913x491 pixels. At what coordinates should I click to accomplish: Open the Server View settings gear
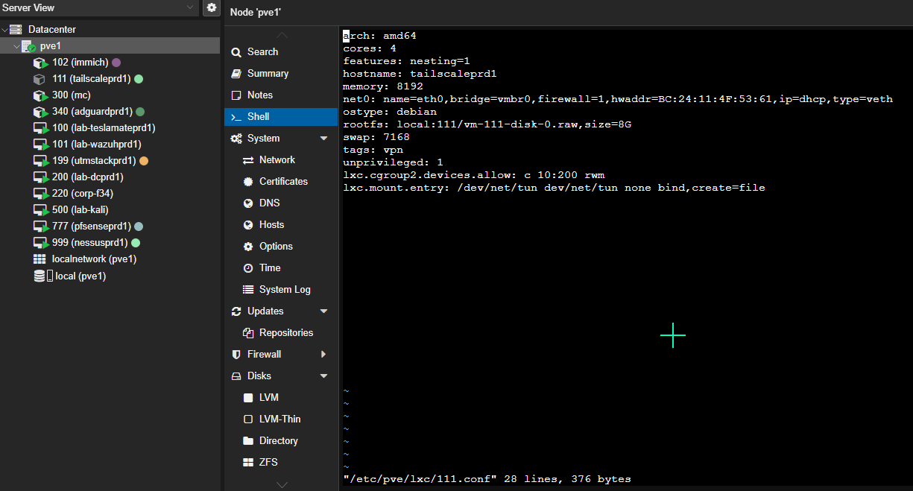click(212, 7)
